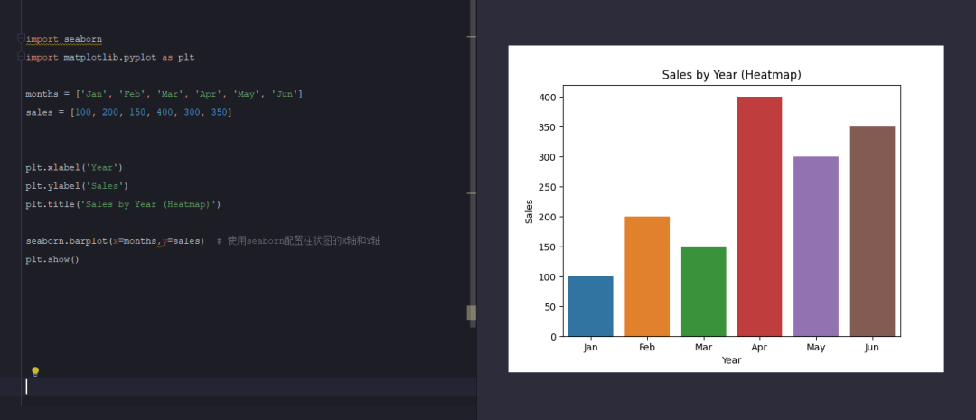Image resolution: width=976 pixels, height=420 pixels.
Task: Click the plt.xlabel('Year') code line
Action: click(x=74, y=167)
